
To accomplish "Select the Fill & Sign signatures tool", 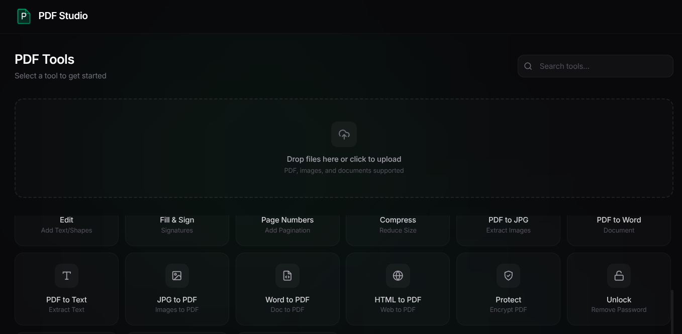I will coord(177,225).
